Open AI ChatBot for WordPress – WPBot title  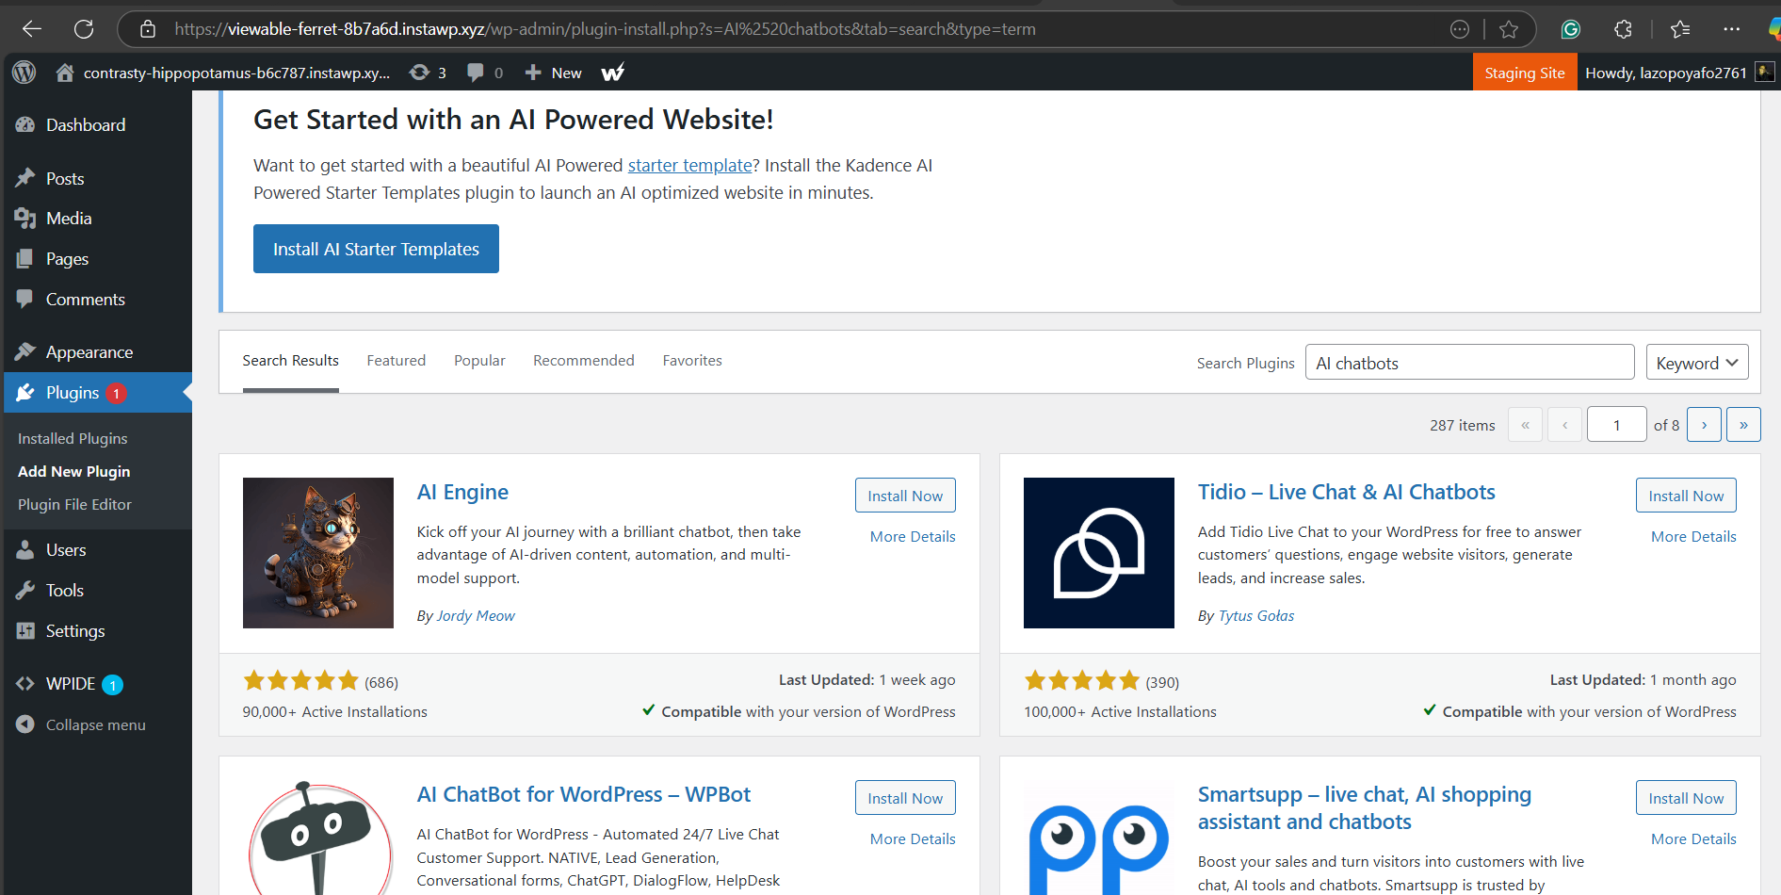click(x=584, y=795)
